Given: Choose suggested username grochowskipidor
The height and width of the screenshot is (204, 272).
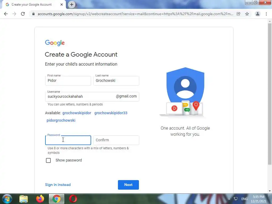Looking at the screenshot, I should pyautogui.click(x=77, y=113).
